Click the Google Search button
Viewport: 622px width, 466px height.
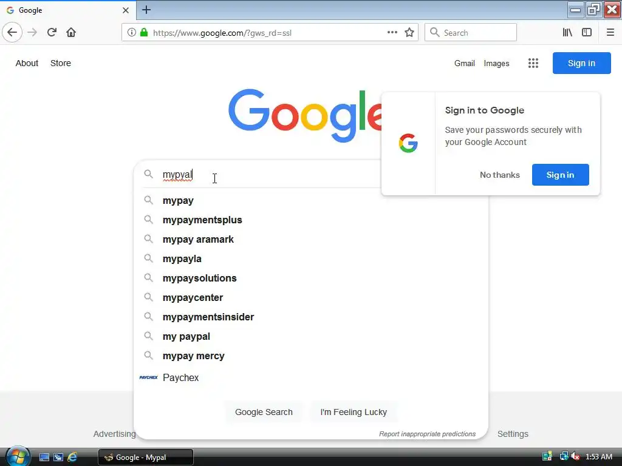coord(264,412)
